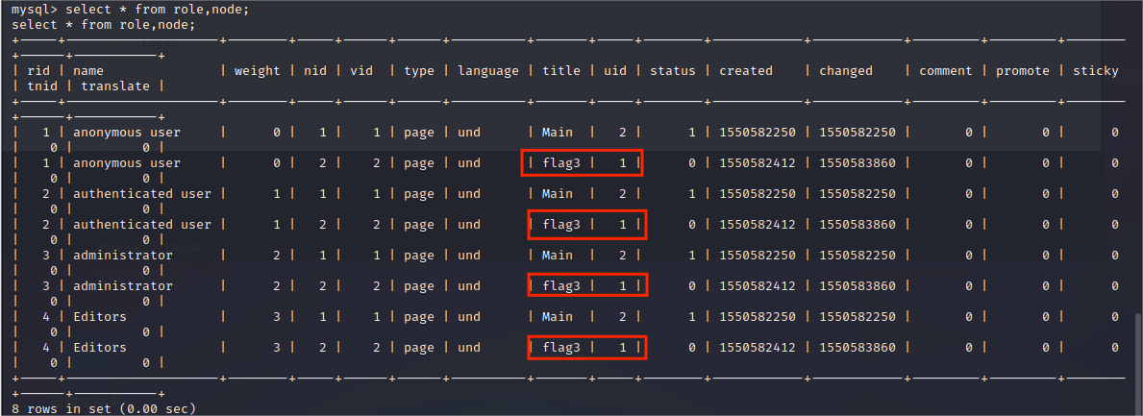Click created '1550582250' in the anonymous user Main row
Image resolution: width=1143 pixels, height=416 pixels.
click(x=758, y=133)
